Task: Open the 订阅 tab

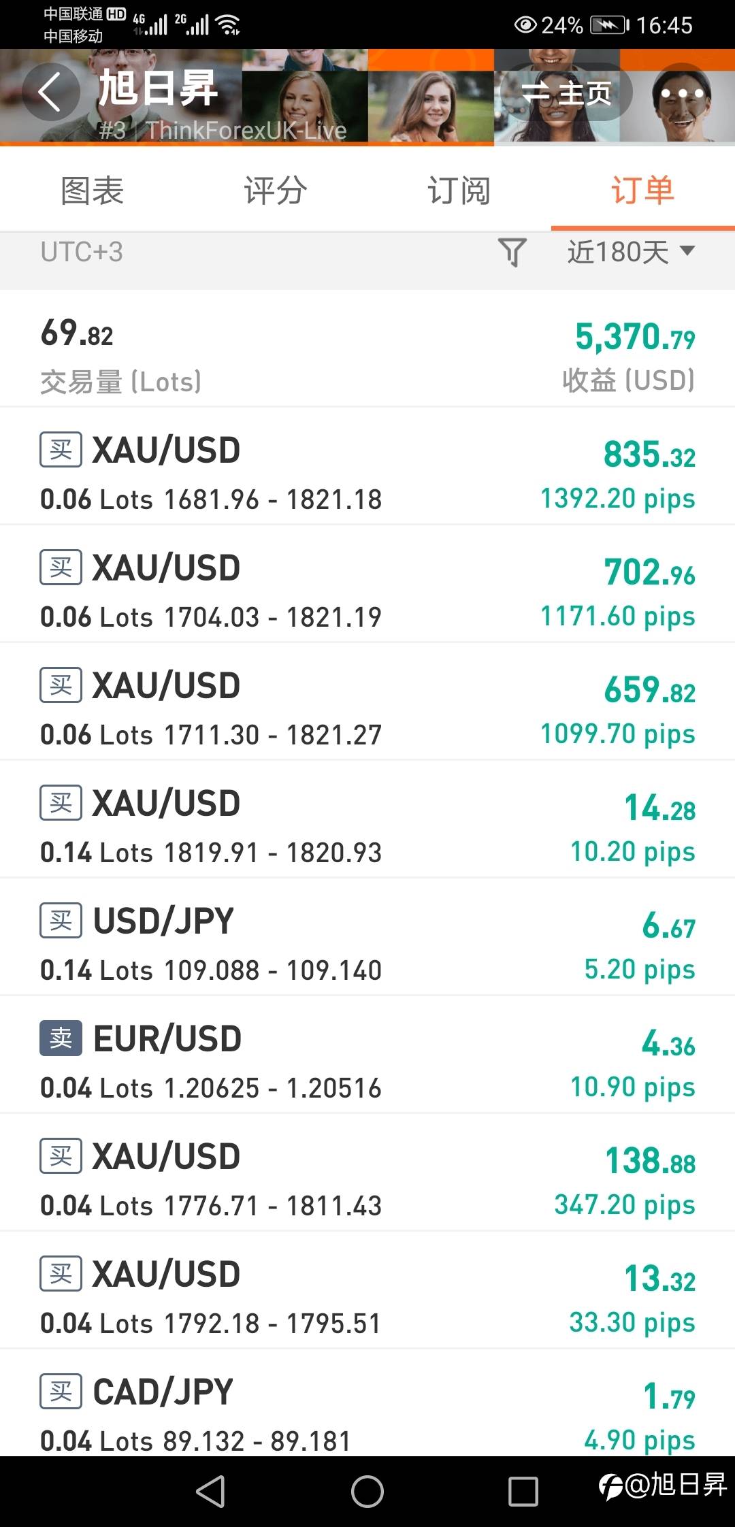Action: (x=459, y=191)
